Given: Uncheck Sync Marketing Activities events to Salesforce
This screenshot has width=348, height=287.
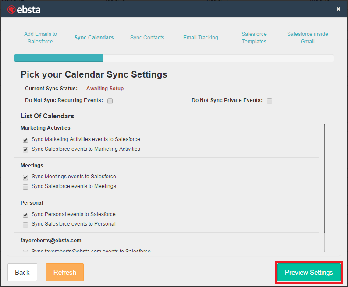Looking at the screenshot, I should [25, 140].
